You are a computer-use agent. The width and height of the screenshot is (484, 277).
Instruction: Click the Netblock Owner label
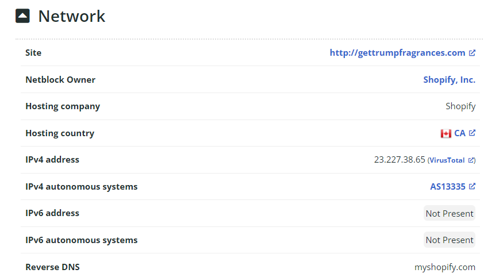click(60, 79)
